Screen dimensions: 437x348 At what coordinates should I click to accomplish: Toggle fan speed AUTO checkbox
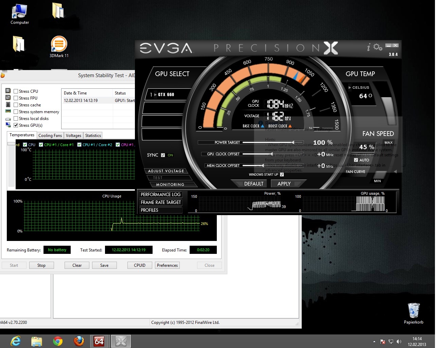356,160
